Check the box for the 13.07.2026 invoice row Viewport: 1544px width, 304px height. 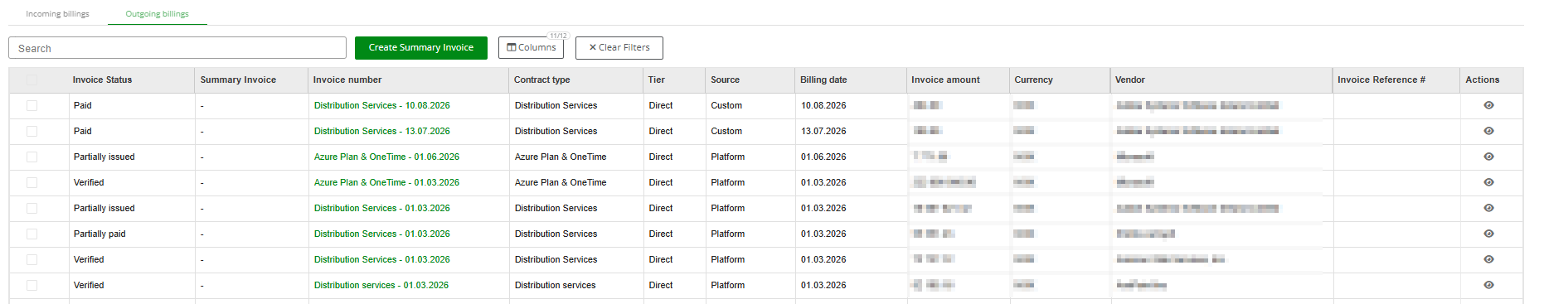(32, 132)
